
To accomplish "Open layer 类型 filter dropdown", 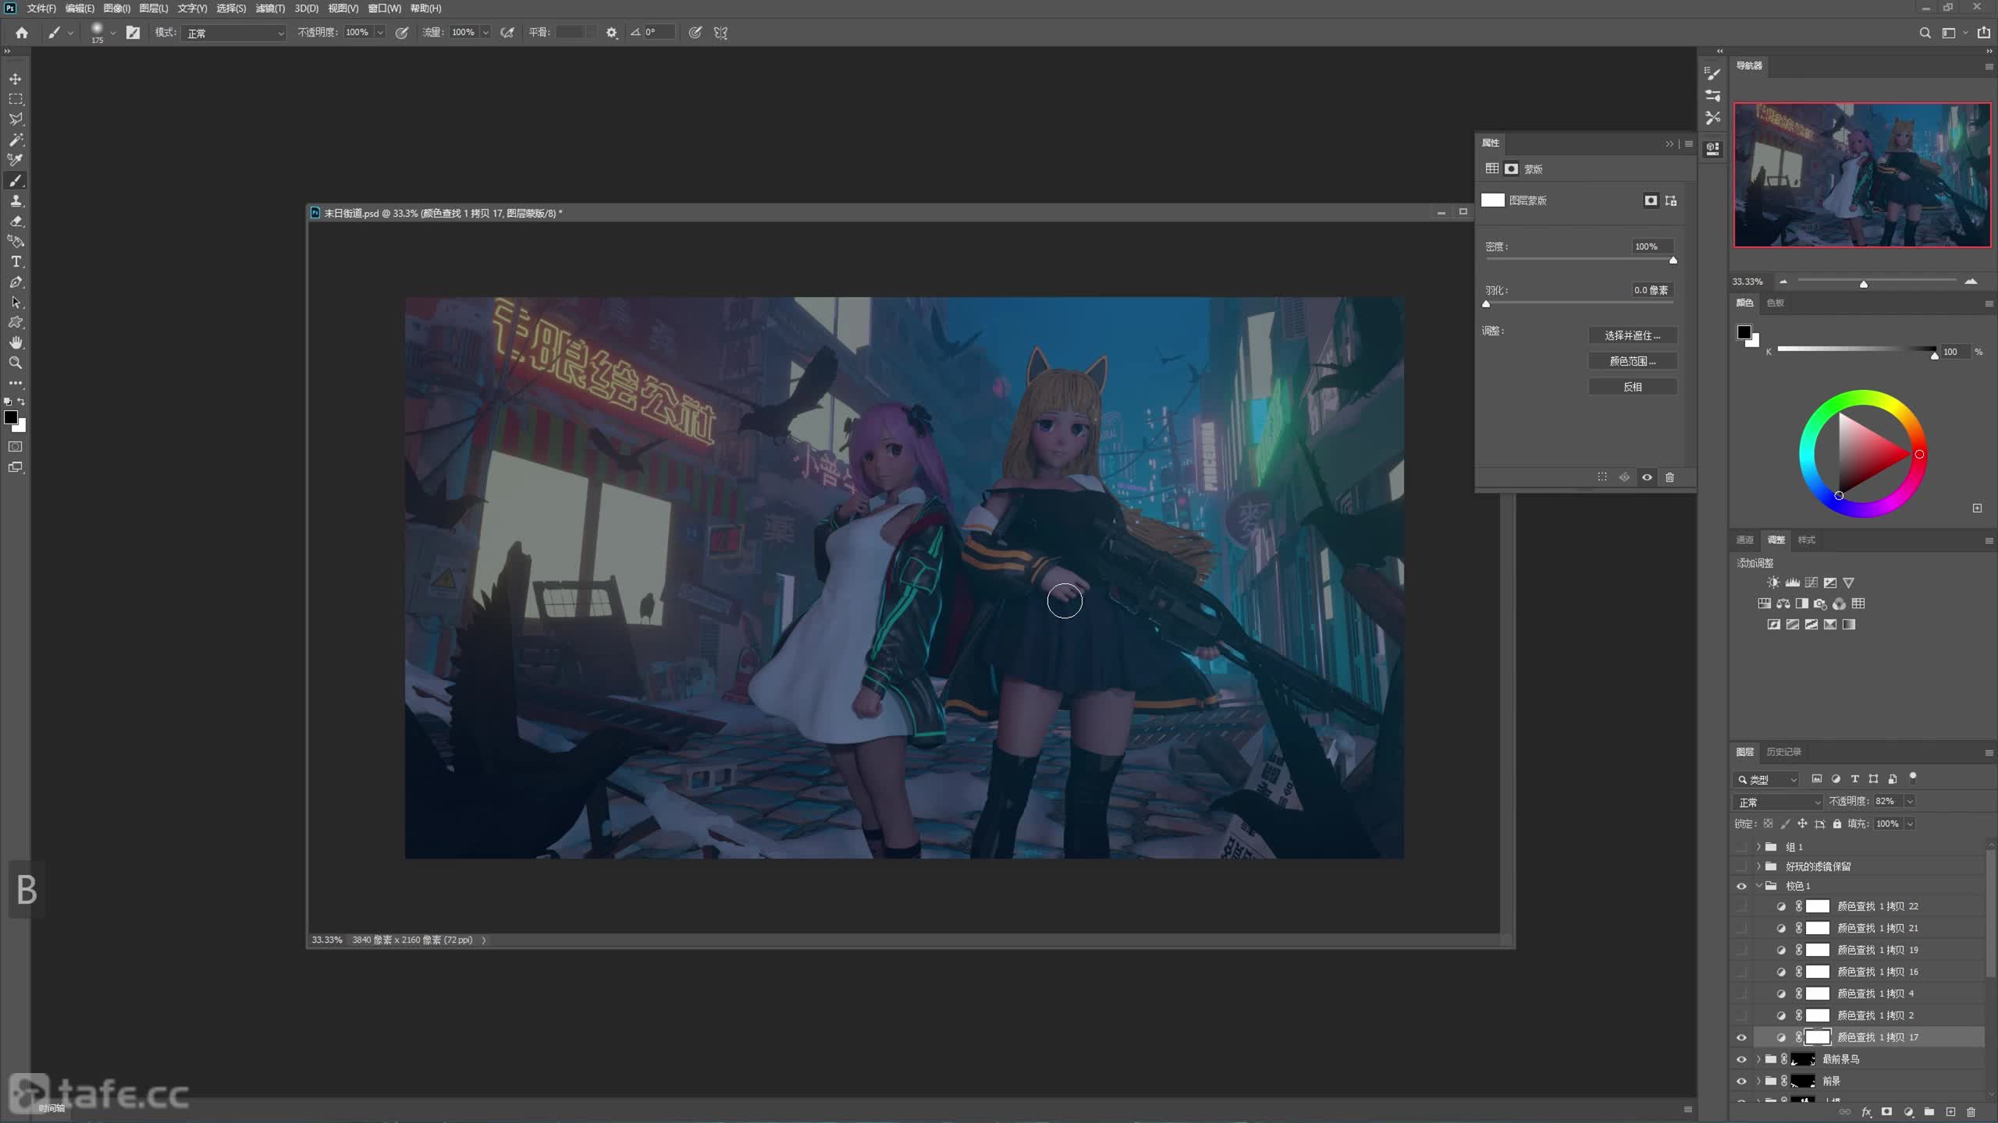I will coord(1767,779).
